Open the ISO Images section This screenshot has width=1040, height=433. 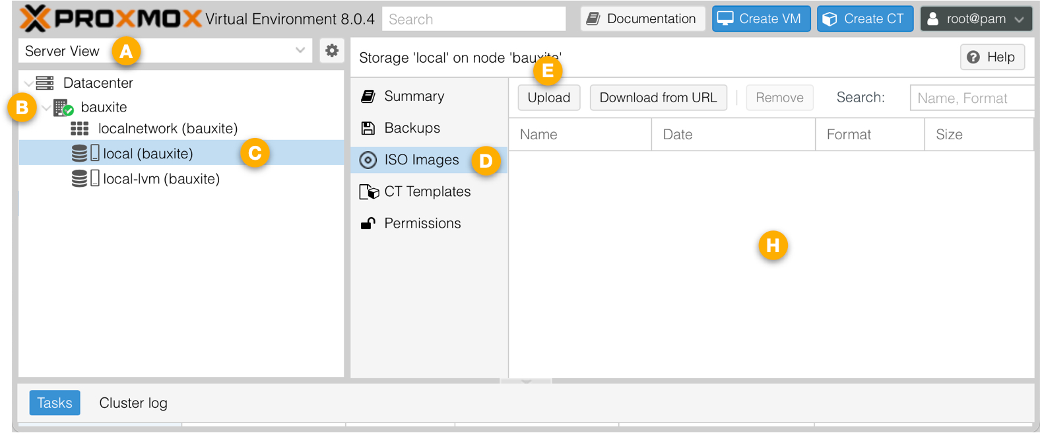point(429,160)
